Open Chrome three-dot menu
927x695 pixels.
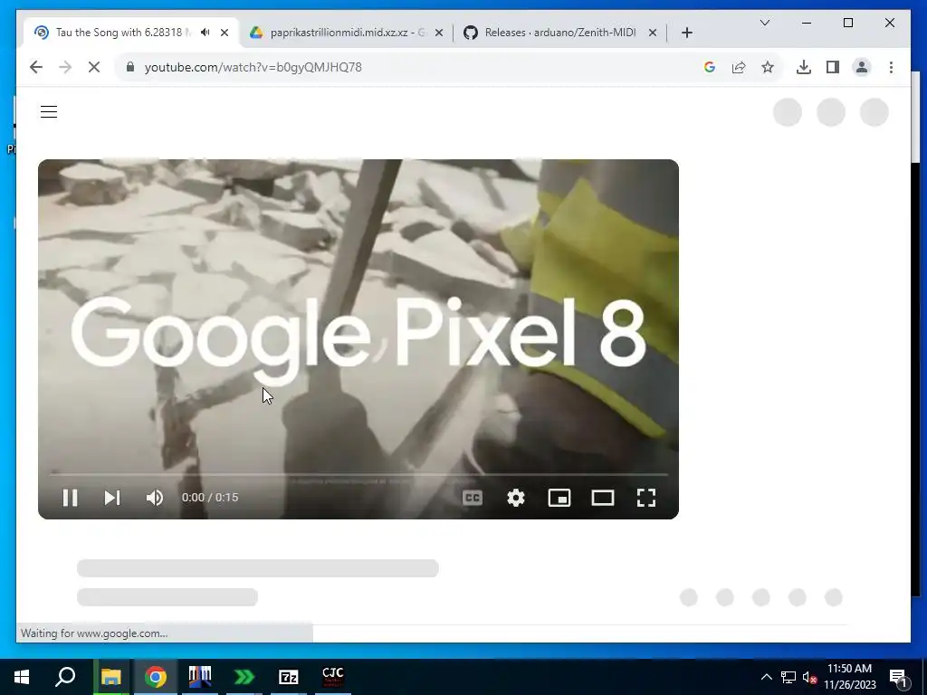(891, 67)
